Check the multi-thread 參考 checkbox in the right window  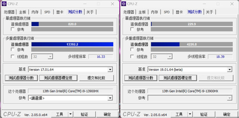pyautogui.click(x=132, y=49)
